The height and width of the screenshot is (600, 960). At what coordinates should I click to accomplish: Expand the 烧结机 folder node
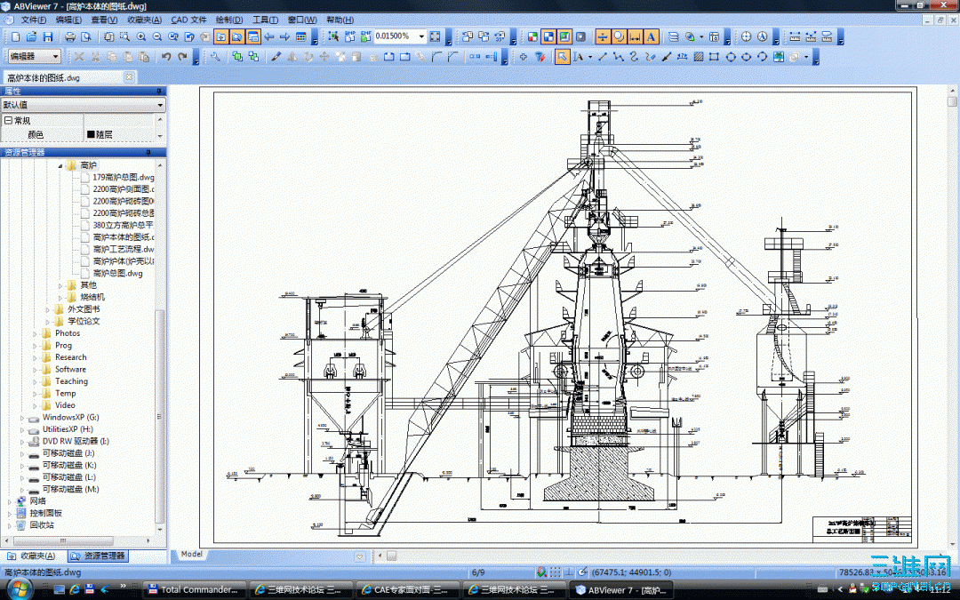click(60, 298)
